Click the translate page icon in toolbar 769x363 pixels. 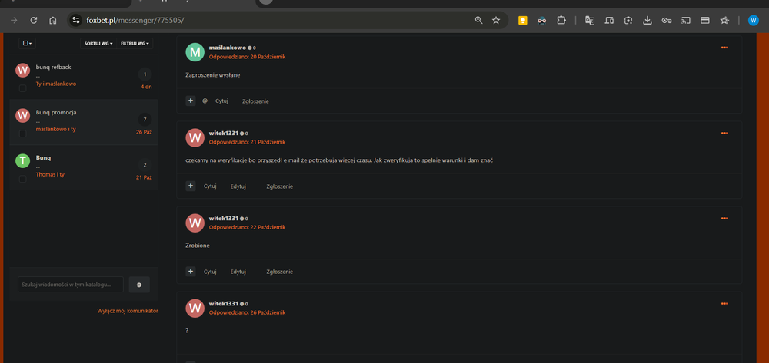click(590, 21)
